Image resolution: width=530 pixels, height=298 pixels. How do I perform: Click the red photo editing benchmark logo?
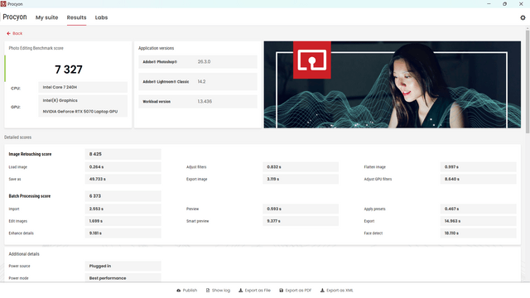pyautogui.click(x=312, y=60)
